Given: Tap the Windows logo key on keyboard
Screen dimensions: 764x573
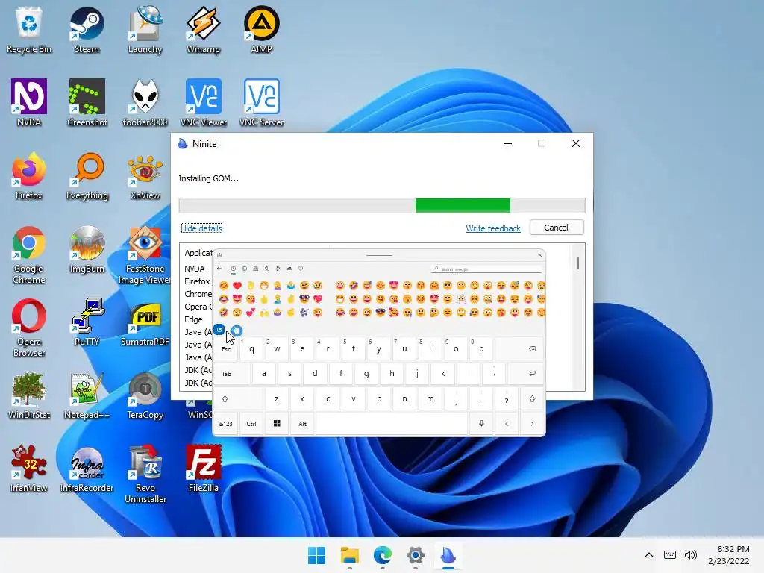Looking at the screenshot, I should tap(277, 424).
